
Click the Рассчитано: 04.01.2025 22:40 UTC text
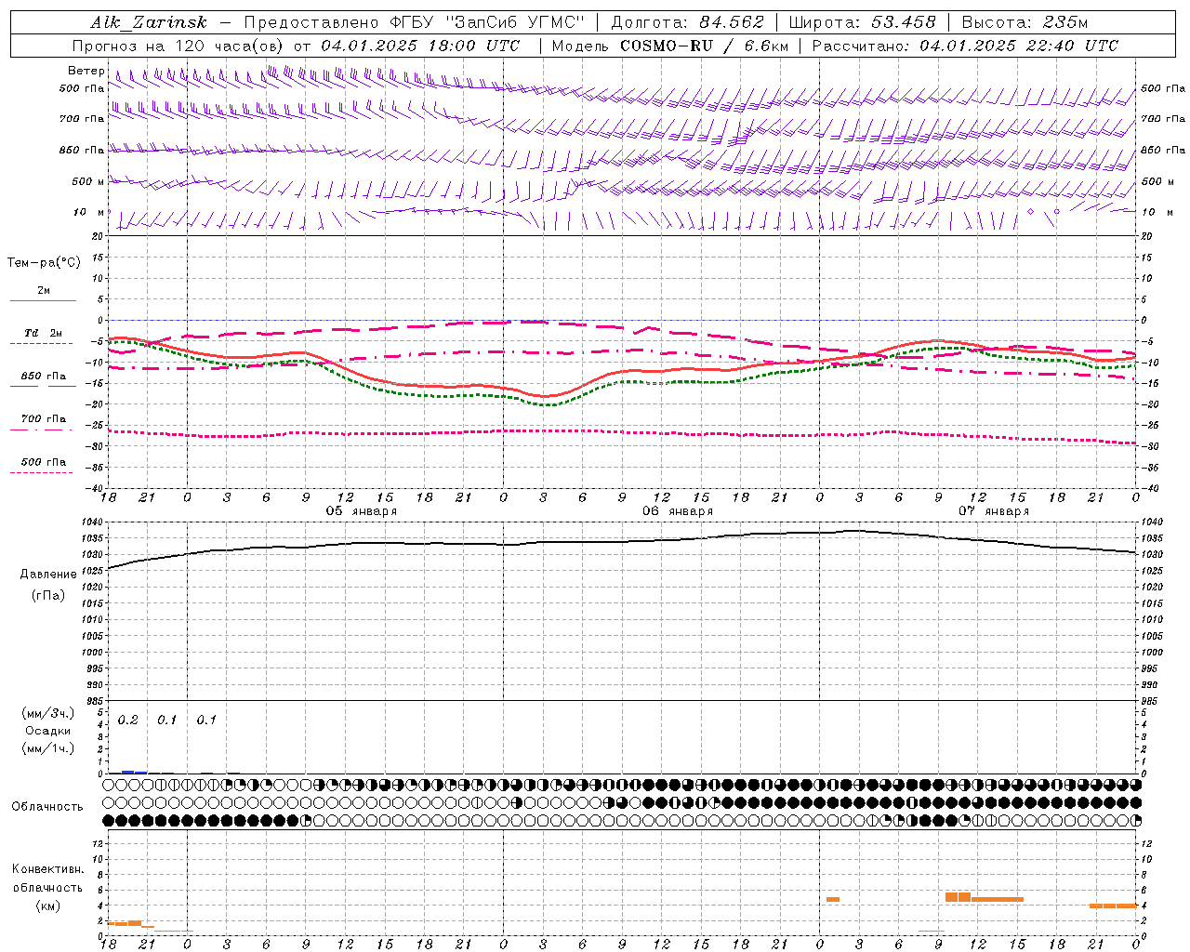[x=965, y=46]
